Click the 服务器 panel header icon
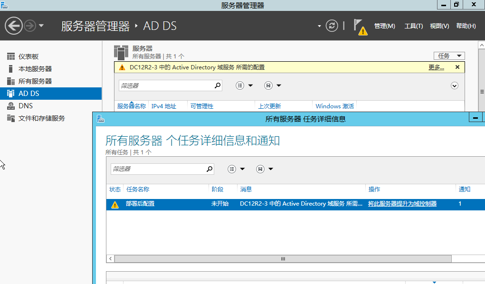 (121, 52)
